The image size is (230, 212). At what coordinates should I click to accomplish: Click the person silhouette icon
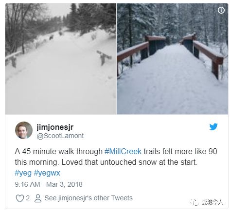(x=38, y=198)
